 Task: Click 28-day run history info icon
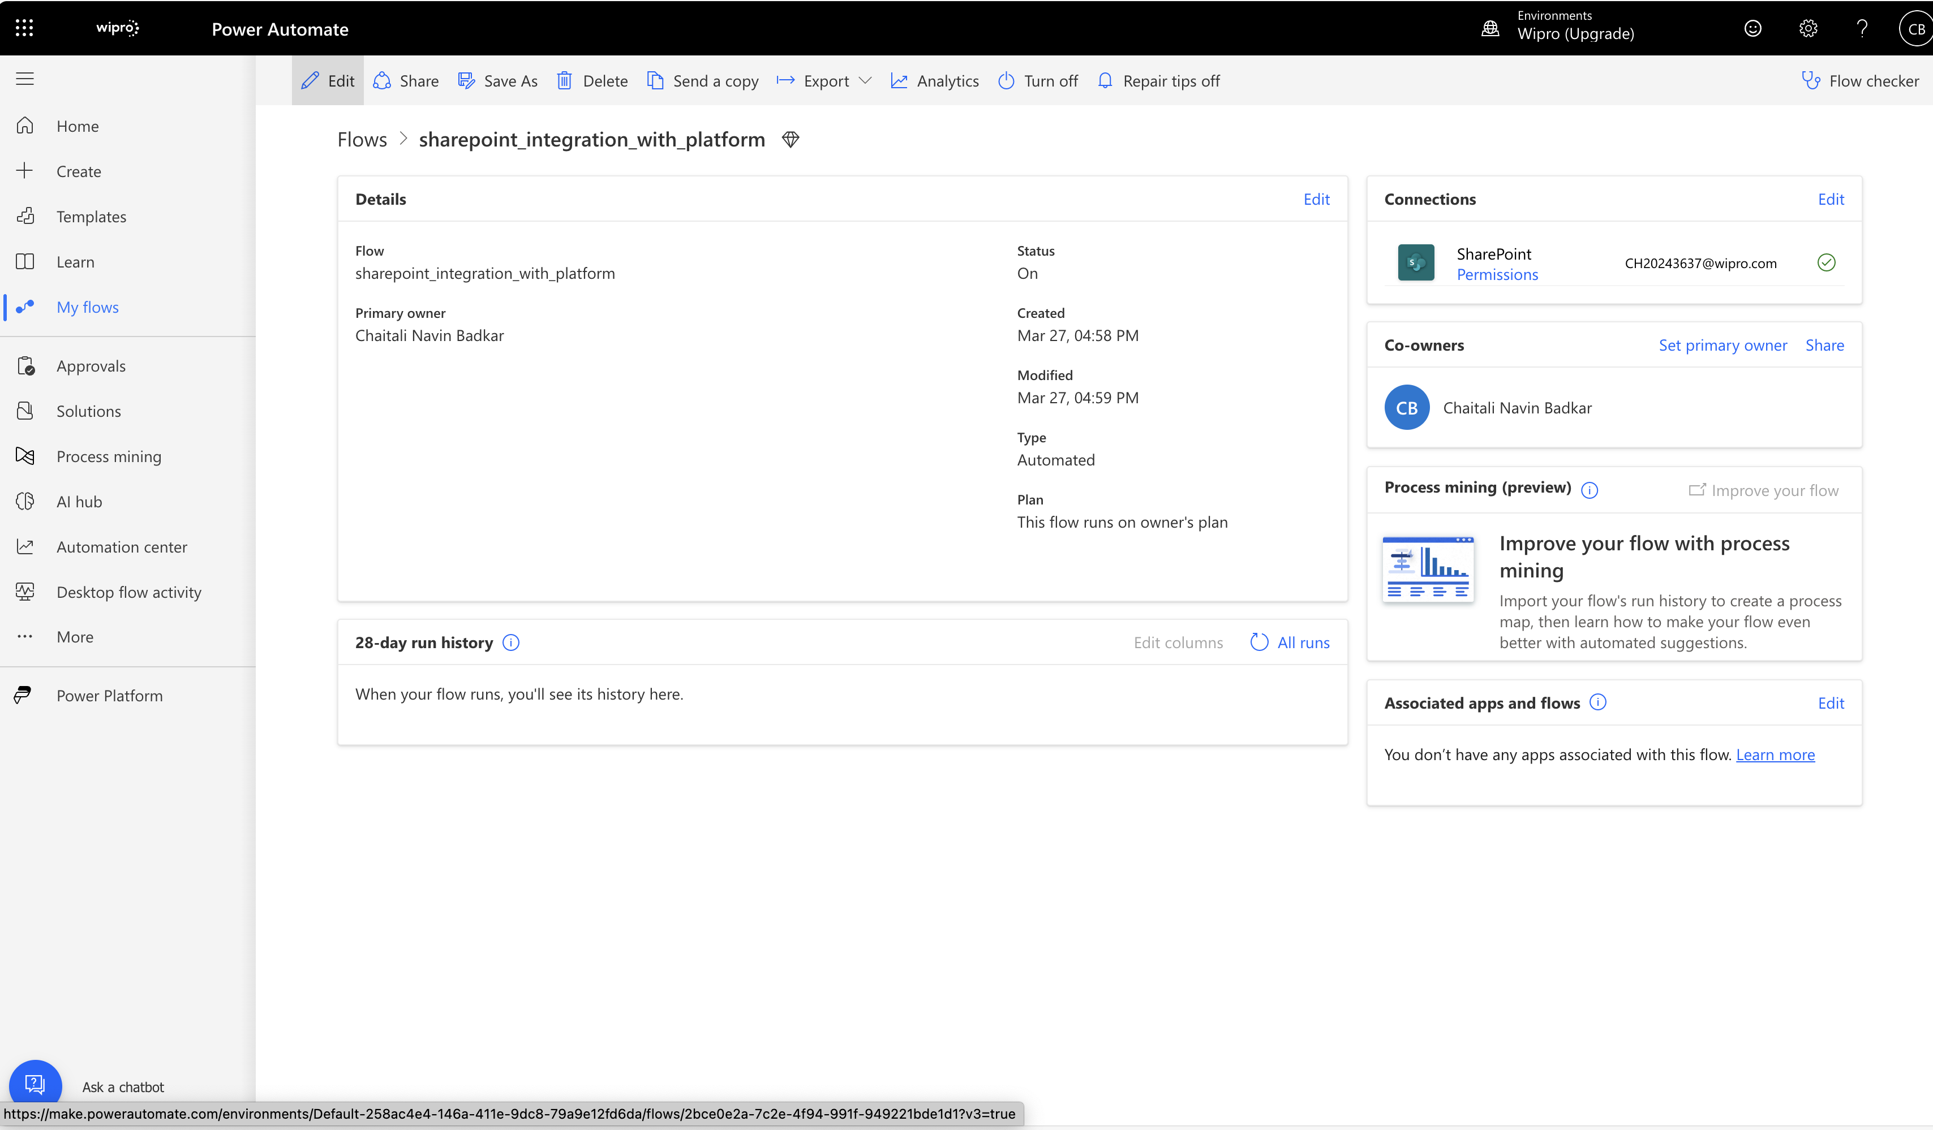pos(511,642)
